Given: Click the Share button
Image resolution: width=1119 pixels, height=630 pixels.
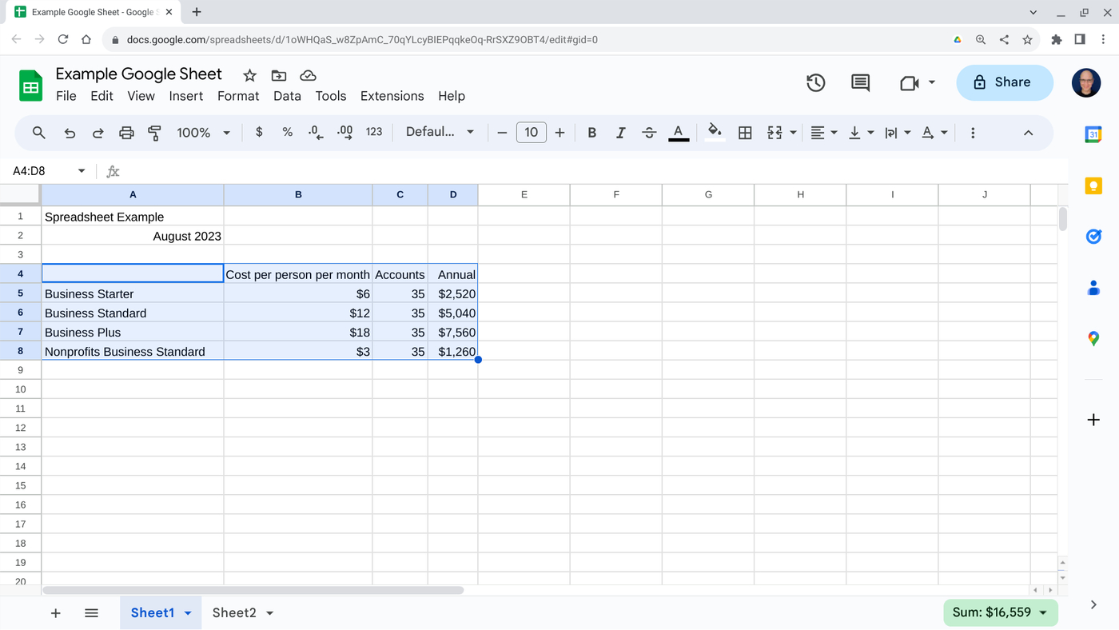Looking at the screenshot, I should 1004,82.
